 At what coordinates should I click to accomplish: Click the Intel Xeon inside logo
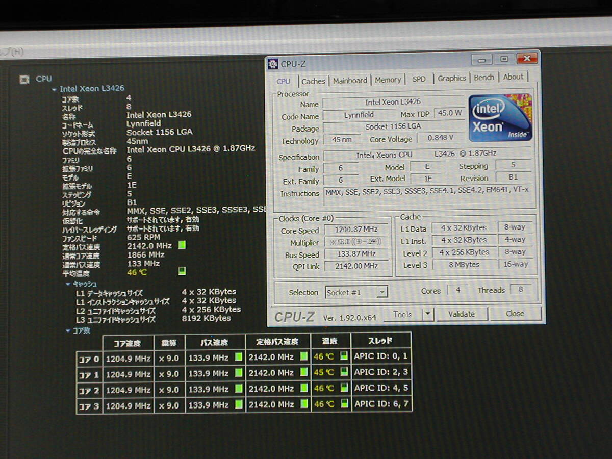click(500, 118)
